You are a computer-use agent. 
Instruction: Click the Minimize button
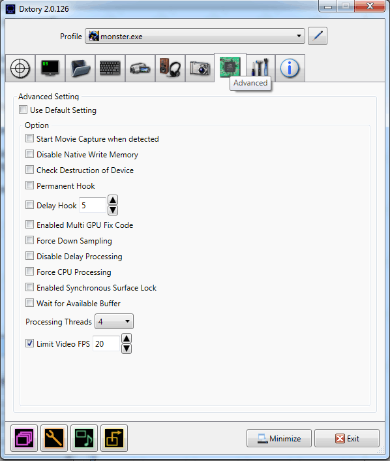pyautogui.click(x=279, y=438)
